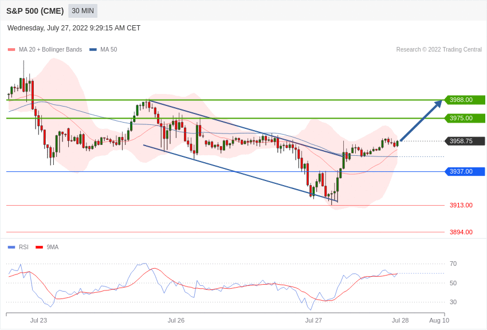Click the S&P 500 (CME) title
This screenshot has width=487, height=330.
coord(35,11)
